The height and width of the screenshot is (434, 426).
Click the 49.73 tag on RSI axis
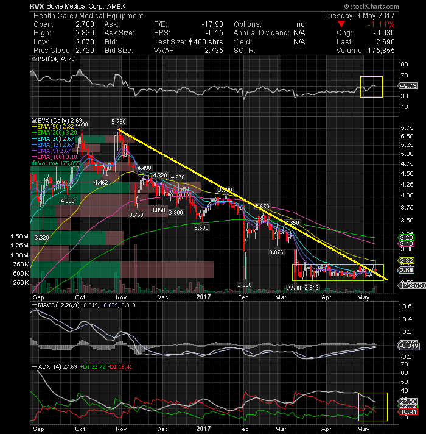[408, 85]
